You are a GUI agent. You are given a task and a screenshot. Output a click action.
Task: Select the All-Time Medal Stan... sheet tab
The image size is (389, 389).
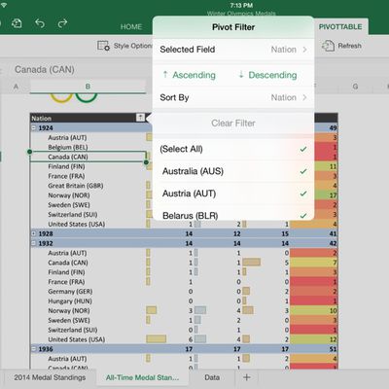tap(142, 377)
